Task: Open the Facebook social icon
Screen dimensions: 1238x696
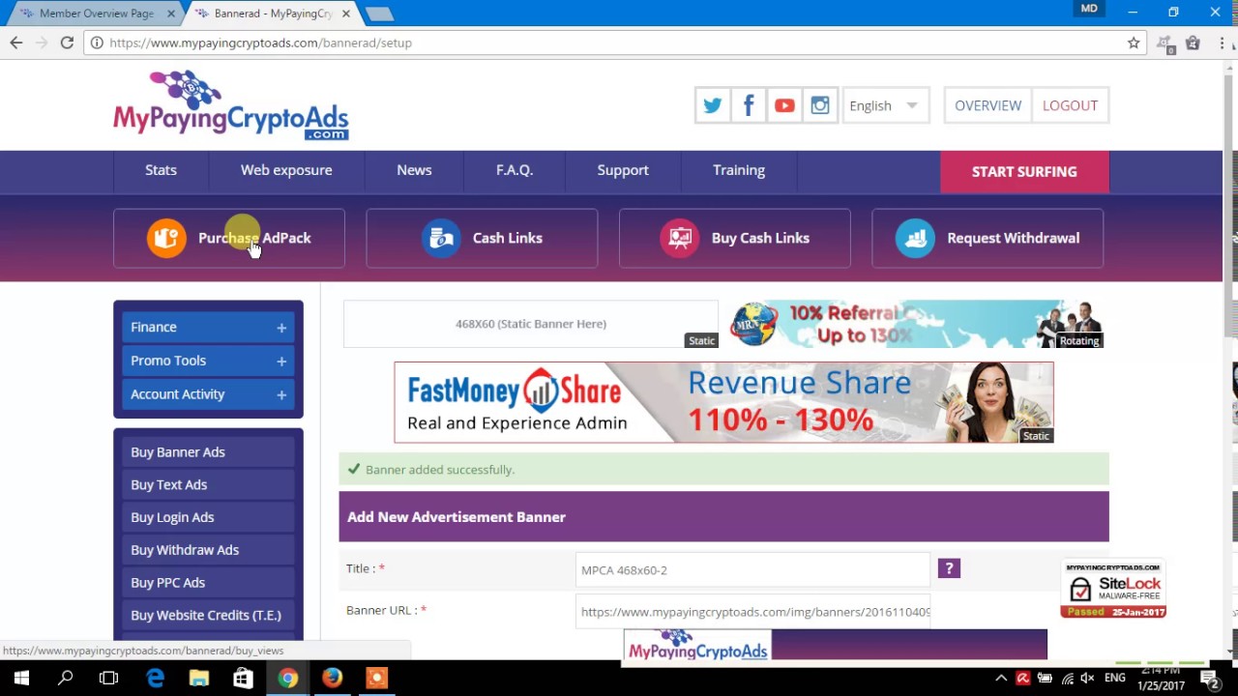Action: tap(749, 105)
